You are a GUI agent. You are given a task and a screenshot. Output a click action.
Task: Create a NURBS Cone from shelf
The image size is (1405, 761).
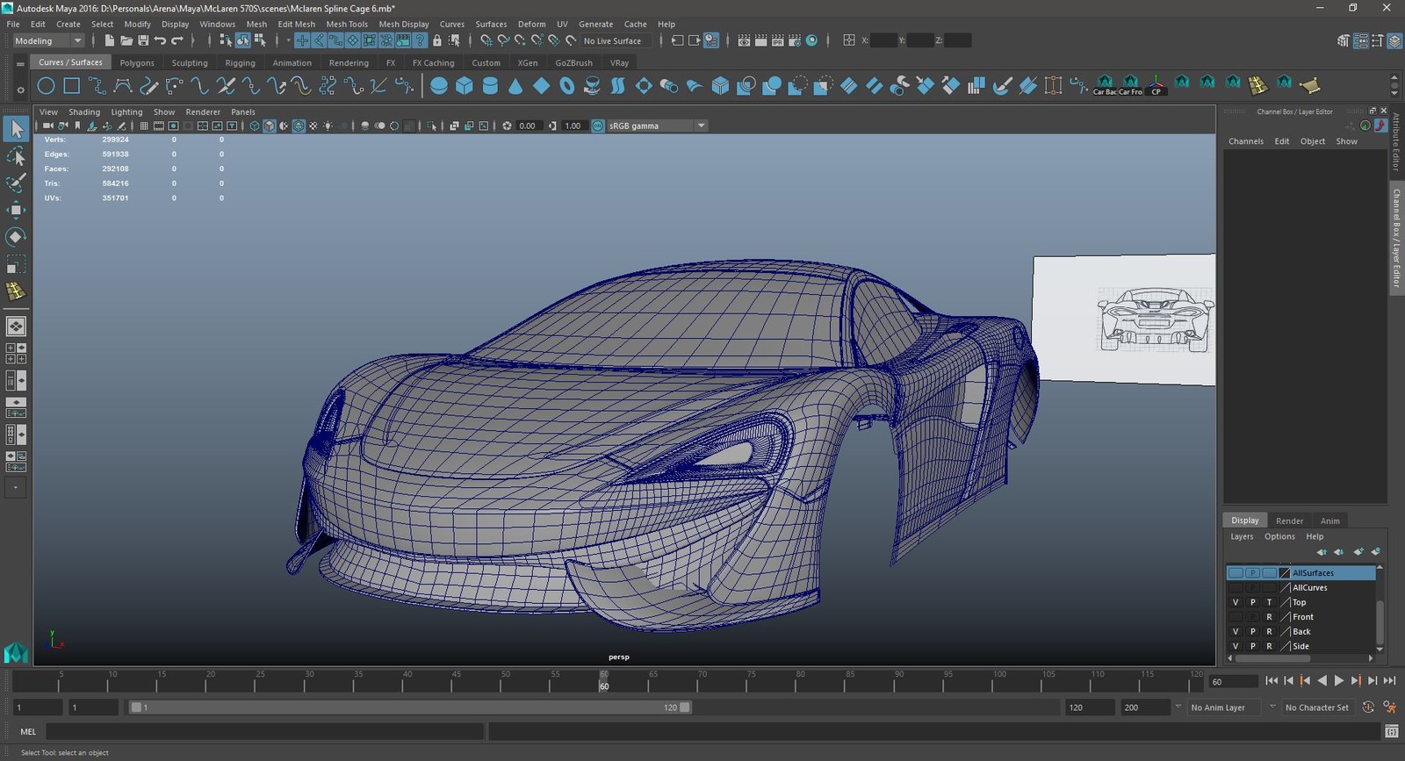(515, 85)
